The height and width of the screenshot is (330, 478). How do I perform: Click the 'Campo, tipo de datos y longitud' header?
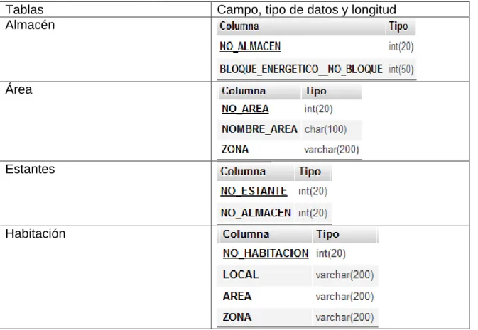tap(306, 10)
